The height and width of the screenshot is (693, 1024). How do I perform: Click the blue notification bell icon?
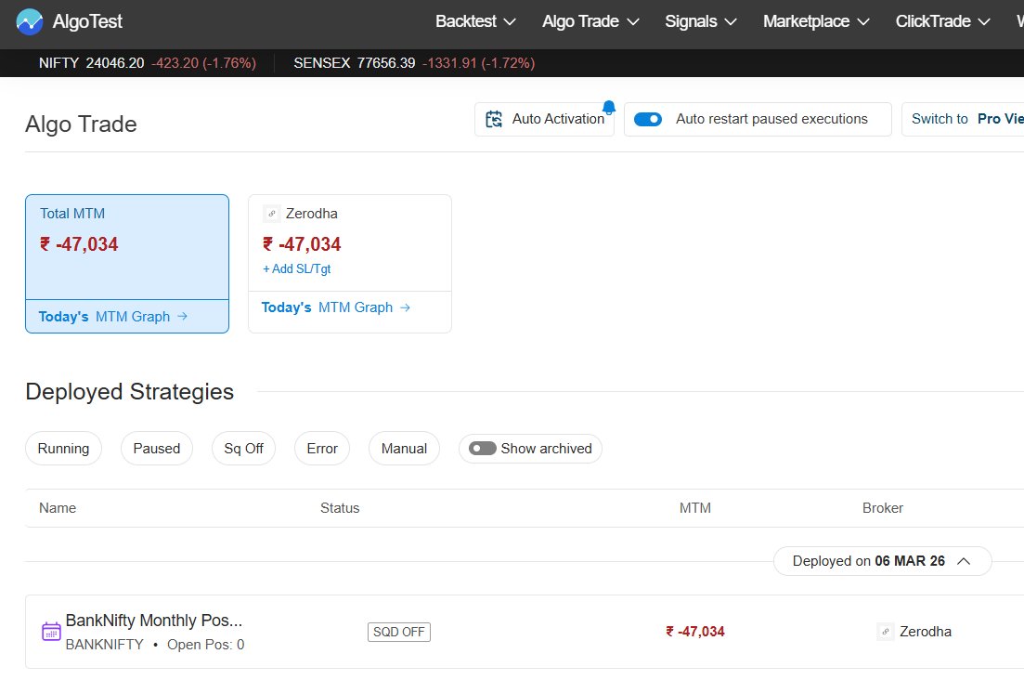tap(609, 107)
